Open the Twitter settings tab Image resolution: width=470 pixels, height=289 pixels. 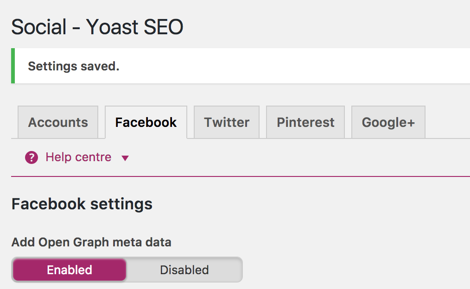[226, 122]
